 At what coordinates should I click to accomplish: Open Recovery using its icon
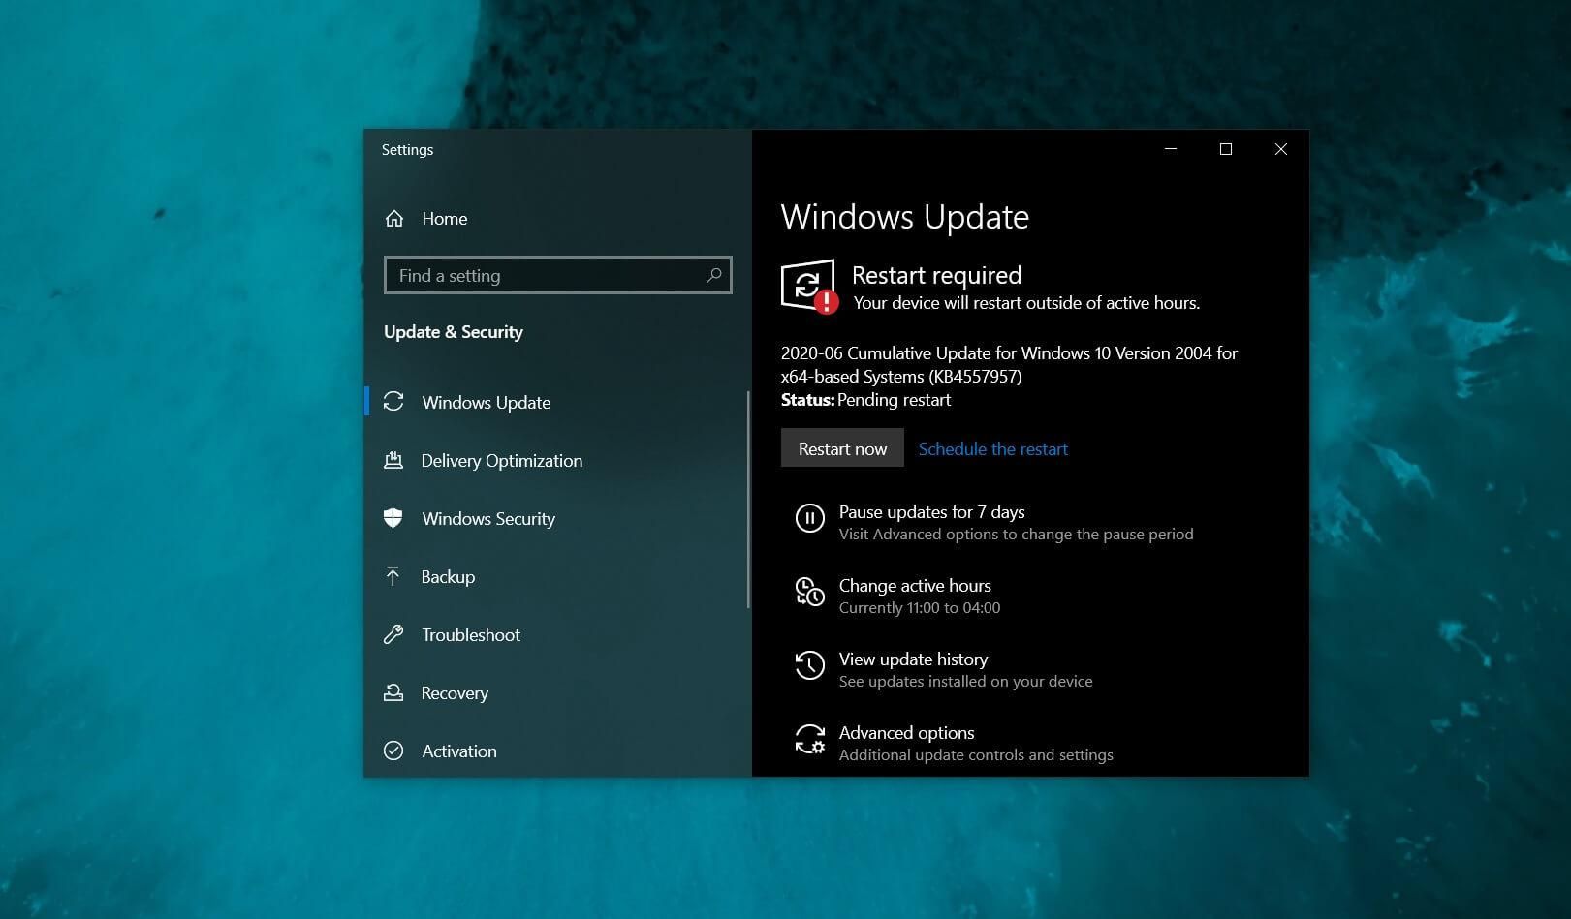(x=393, y=692)
